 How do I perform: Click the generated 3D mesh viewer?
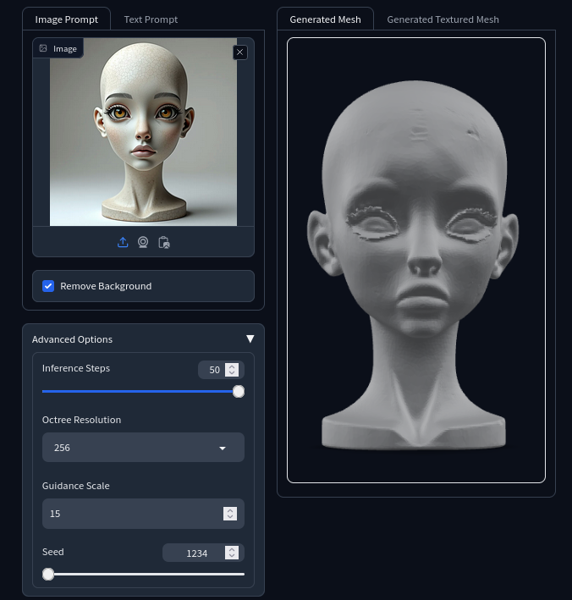point(416,260)
